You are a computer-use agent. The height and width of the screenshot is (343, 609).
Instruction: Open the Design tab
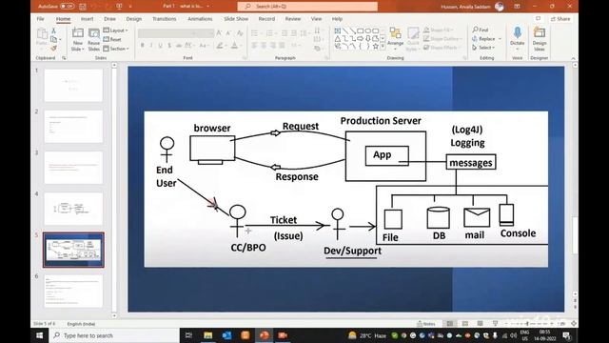(133, 19)
